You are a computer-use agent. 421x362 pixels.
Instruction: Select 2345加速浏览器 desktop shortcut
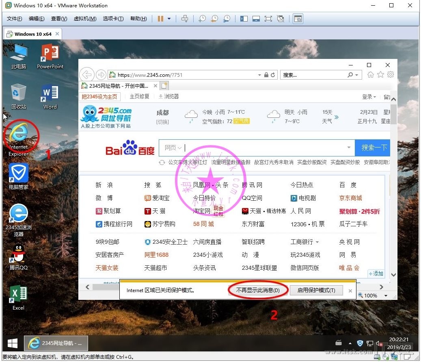(x=19, y=220)
